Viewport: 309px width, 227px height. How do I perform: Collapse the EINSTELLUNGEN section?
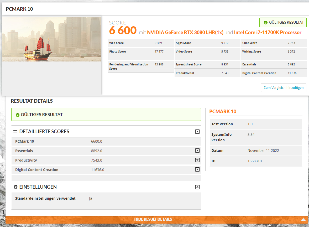tap(197, 187)
